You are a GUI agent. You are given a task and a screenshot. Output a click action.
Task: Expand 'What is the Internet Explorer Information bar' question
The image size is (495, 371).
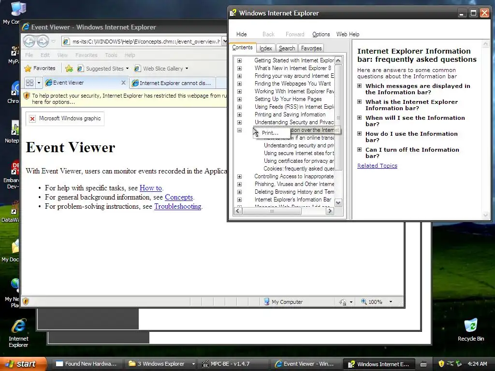coord(359,101)
